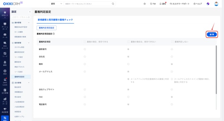Screen dimensions: 224x121
Task: Open the SNSチャット icon in sidebar
Action: pyautogui.click(x=5, y=43)
